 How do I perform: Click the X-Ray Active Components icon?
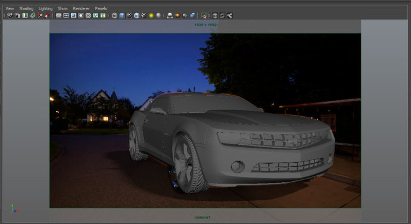[x=222, y=15]
